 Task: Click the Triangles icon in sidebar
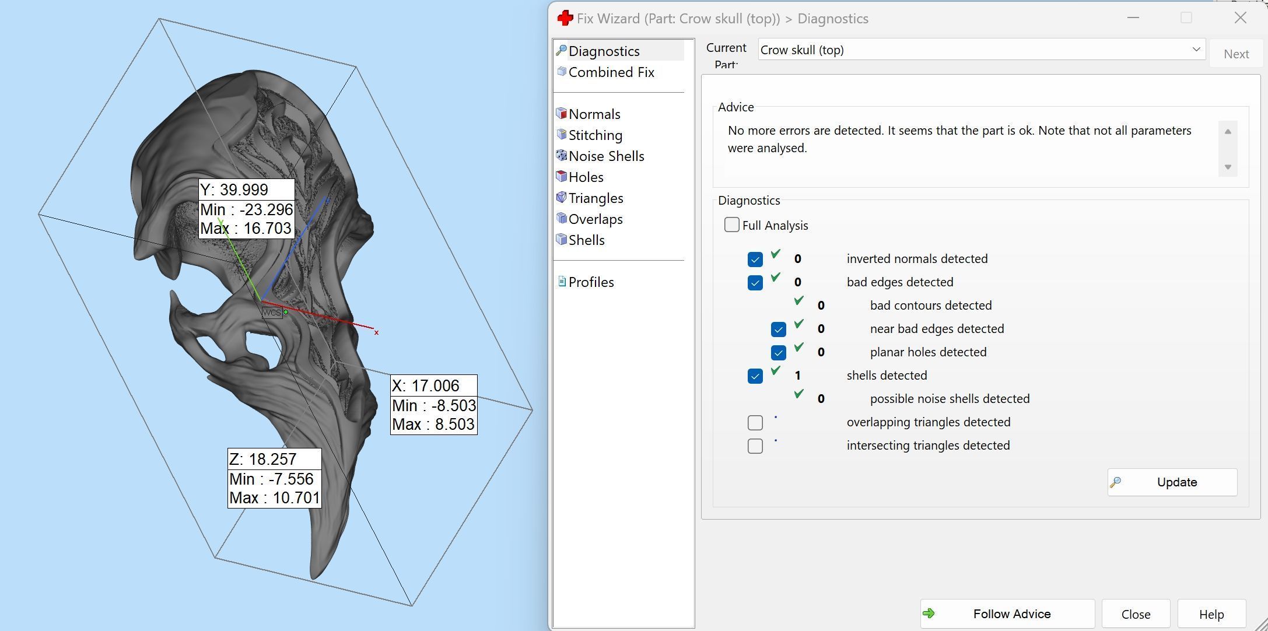coord(562,197)
